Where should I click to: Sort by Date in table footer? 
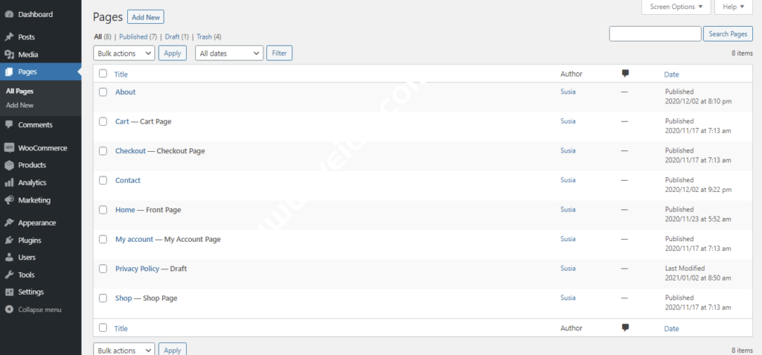[x=672, y=329]
